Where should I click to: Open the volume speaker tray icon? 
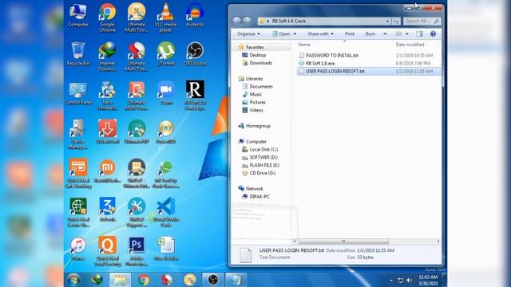(x=410, y=280)
